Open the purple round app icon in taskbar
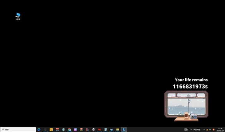The height and width of the screenshot is (132, 225). pyautogui.click(x=75, y=130)
